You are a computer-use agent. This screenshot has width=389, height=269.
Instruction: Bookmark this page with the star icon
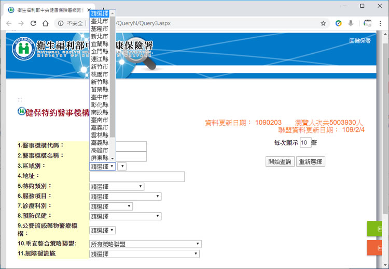(x=323, y=23)
